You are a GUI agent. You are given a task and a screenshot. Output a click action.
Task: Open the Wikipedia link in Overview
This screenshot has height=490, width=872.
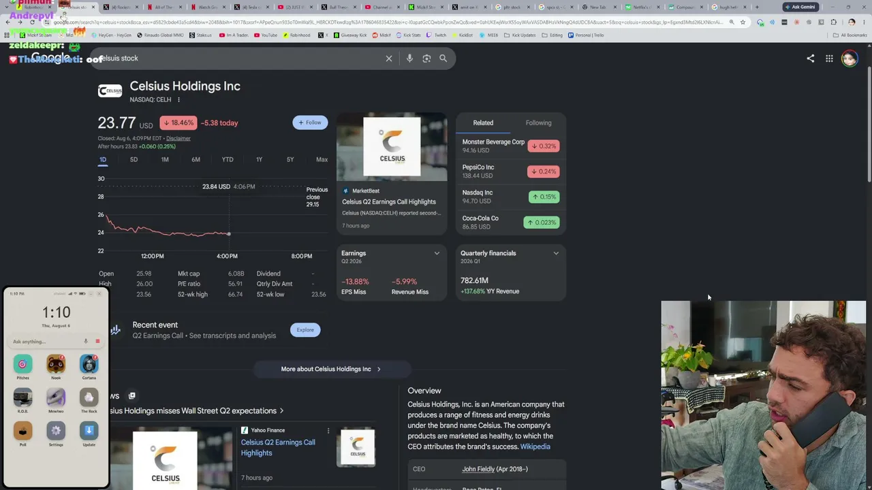point(535,446)
